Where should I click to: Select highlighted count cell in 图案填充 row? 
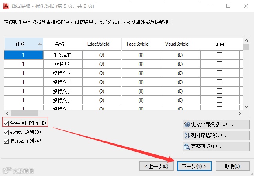(24, 55)
